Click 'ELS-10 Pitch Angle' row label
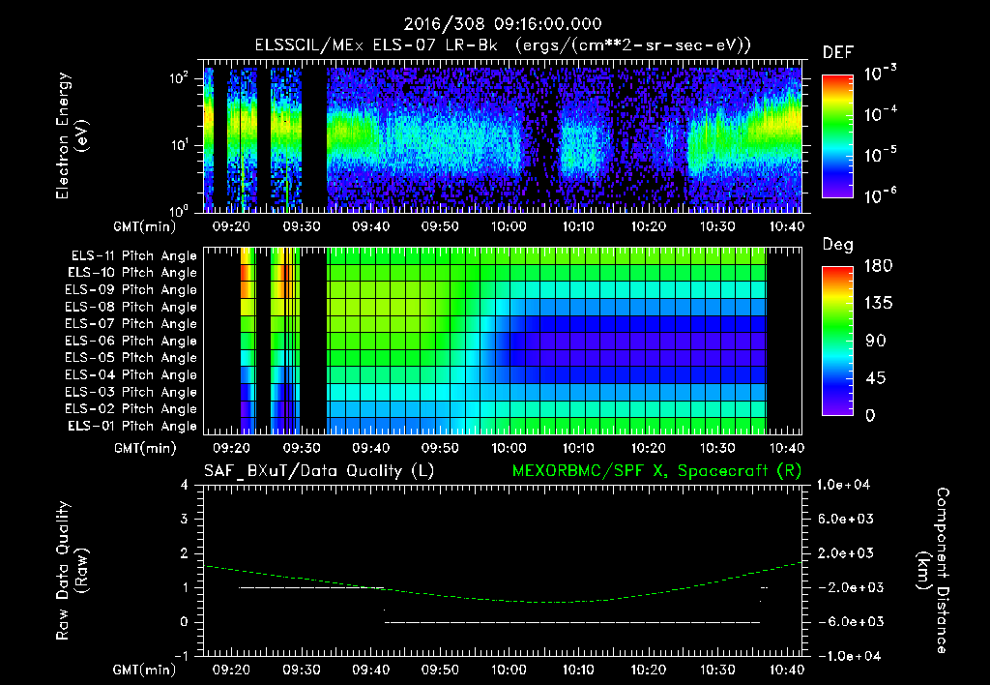Screen dimensions: 990x685 [132, 273]
